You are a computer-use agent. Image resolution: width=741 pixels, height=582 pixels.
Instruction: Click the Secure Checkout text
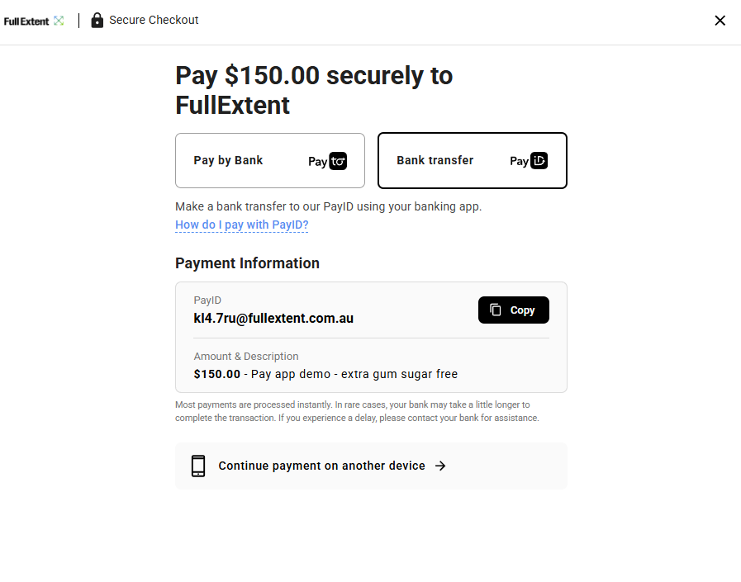click(x=154, y=20)
